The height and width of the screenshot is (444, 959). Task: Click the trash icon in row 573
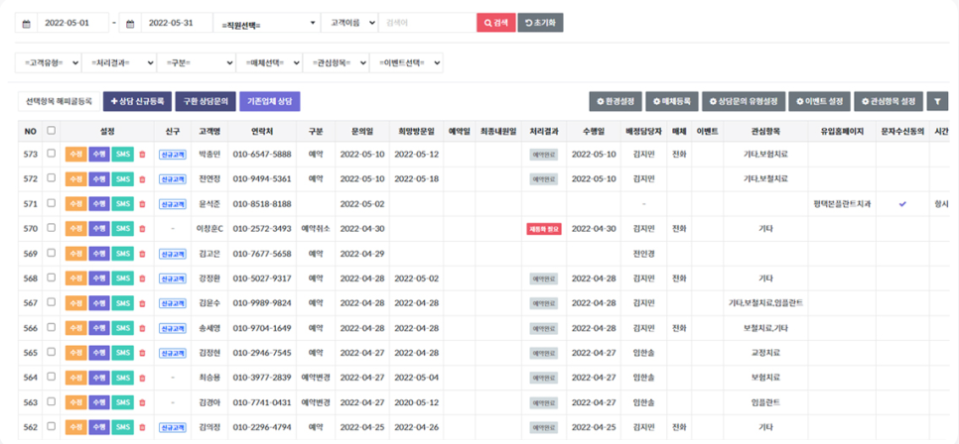pyautogui.click(x=142, y=155)
